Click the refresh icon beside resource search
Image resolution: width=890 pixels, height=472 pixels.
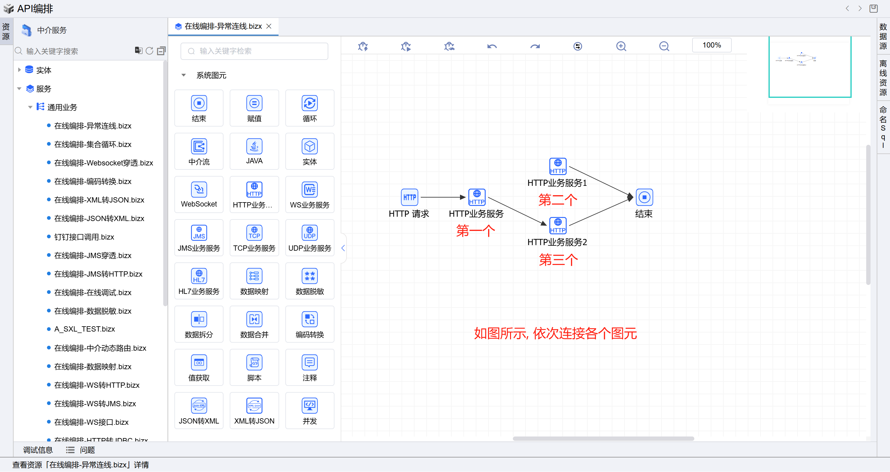(149, 51)
